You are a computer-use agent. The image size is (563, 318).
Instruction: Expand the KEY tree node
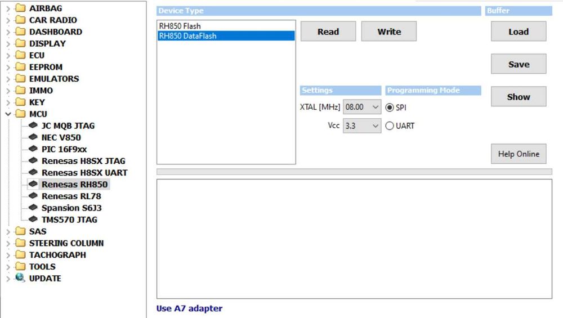(8, 102)
